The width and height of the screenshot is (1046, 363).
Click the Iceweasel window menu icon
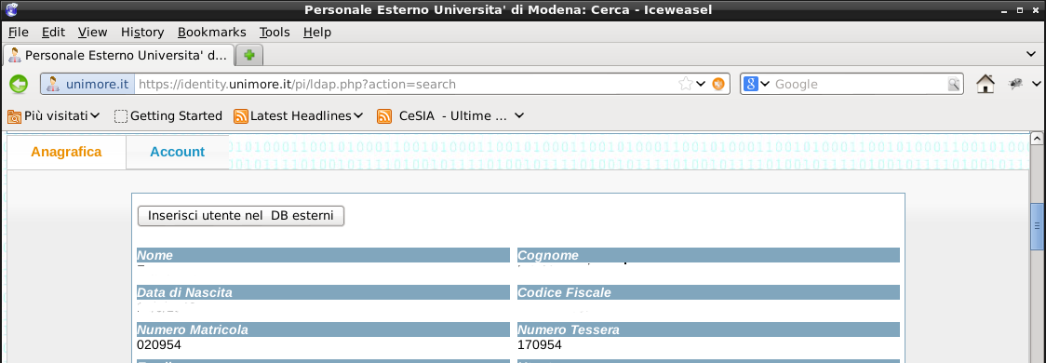tap(11, 9)
